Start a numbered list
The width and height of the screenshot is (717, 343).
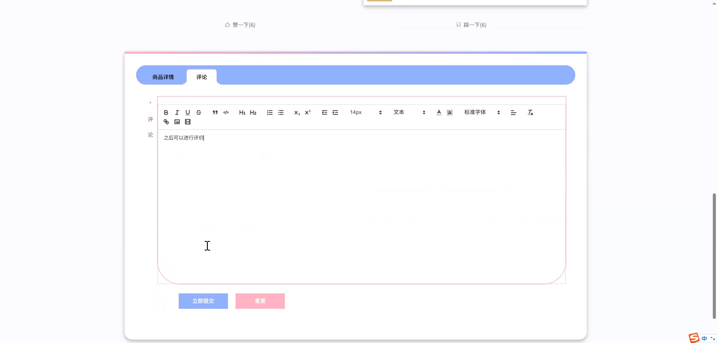point(269,112)
